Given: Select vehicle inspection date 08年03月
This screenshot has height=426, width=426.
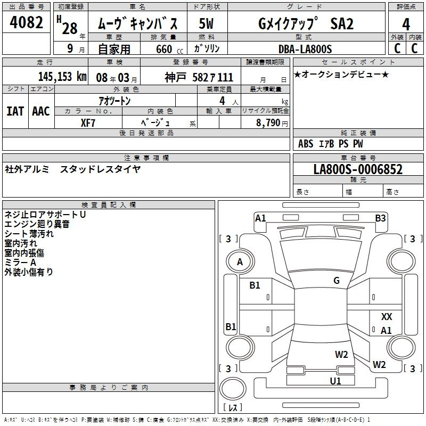Looking at the screenshot, I should (x=117, y=78).
